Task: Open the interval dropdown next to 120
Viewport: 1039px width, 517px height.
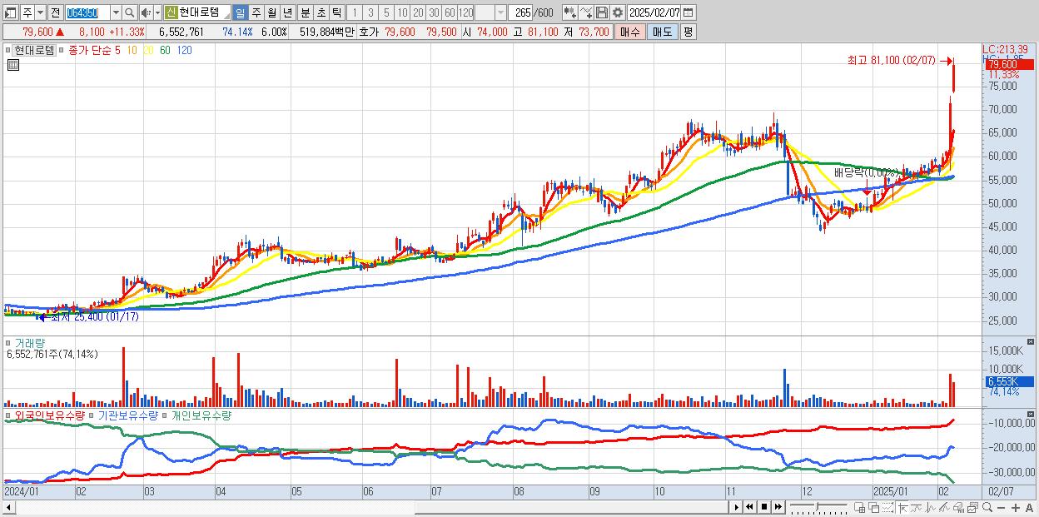Action: point(500,12)
